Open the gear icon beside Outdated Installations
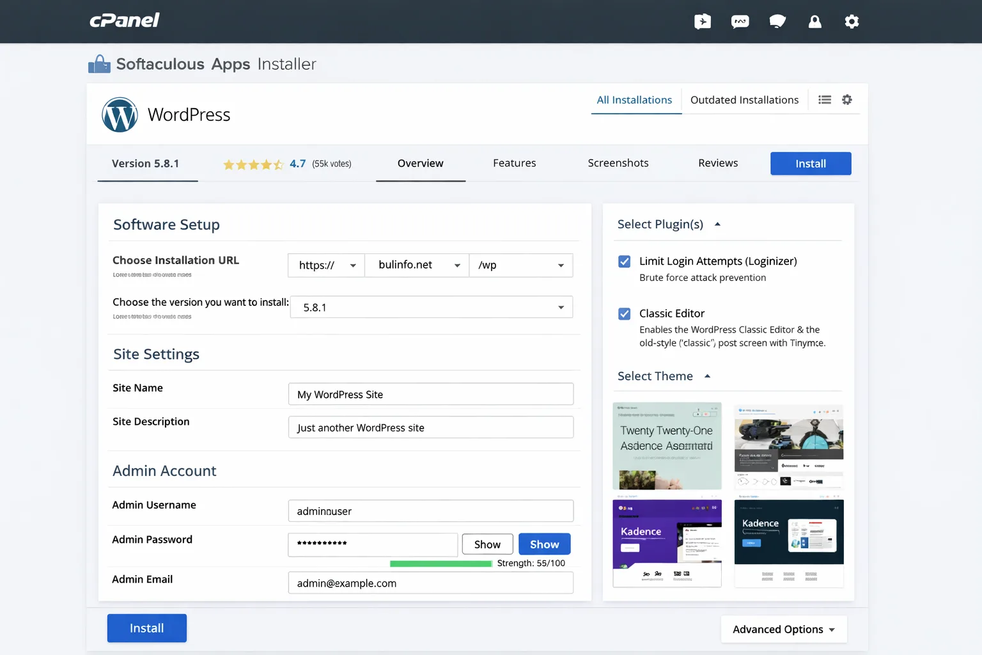Screen dimensions: 982x655 (847, 100)
